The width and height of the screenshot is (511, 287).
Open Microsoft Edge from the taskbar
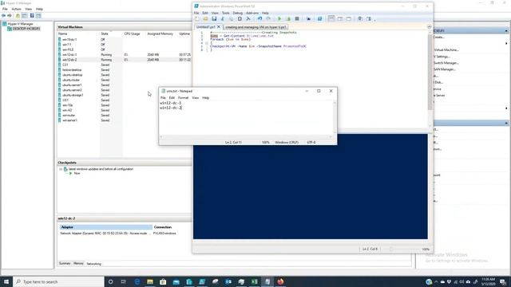[137, 281]
